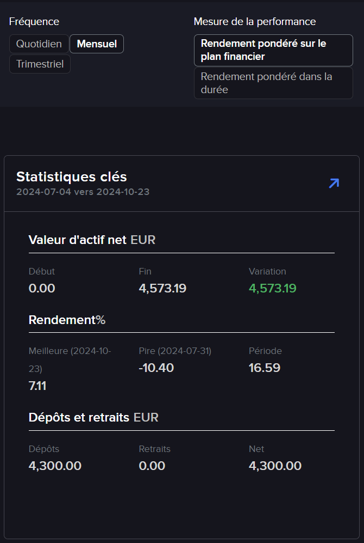Click the Valeur d'actif net EUR heading
364x543 pixels.
92,240
